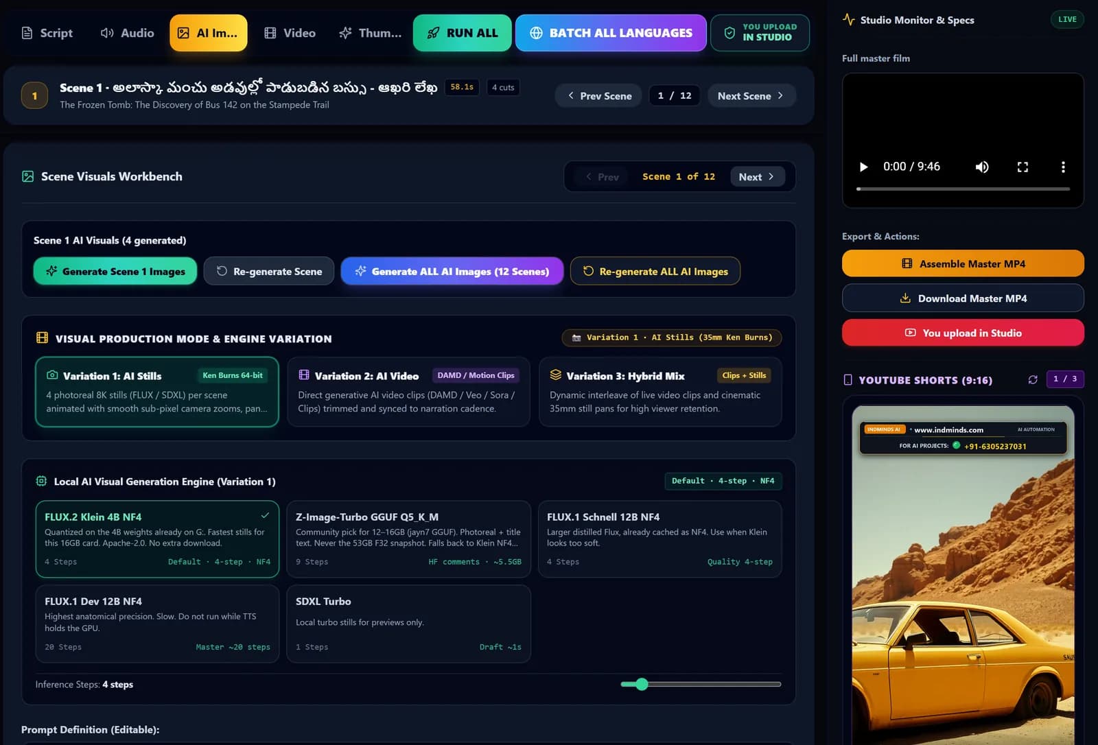Go to previous scene with Prev Scene
The width and height of the screenshot is (1098, 745).
598,96
